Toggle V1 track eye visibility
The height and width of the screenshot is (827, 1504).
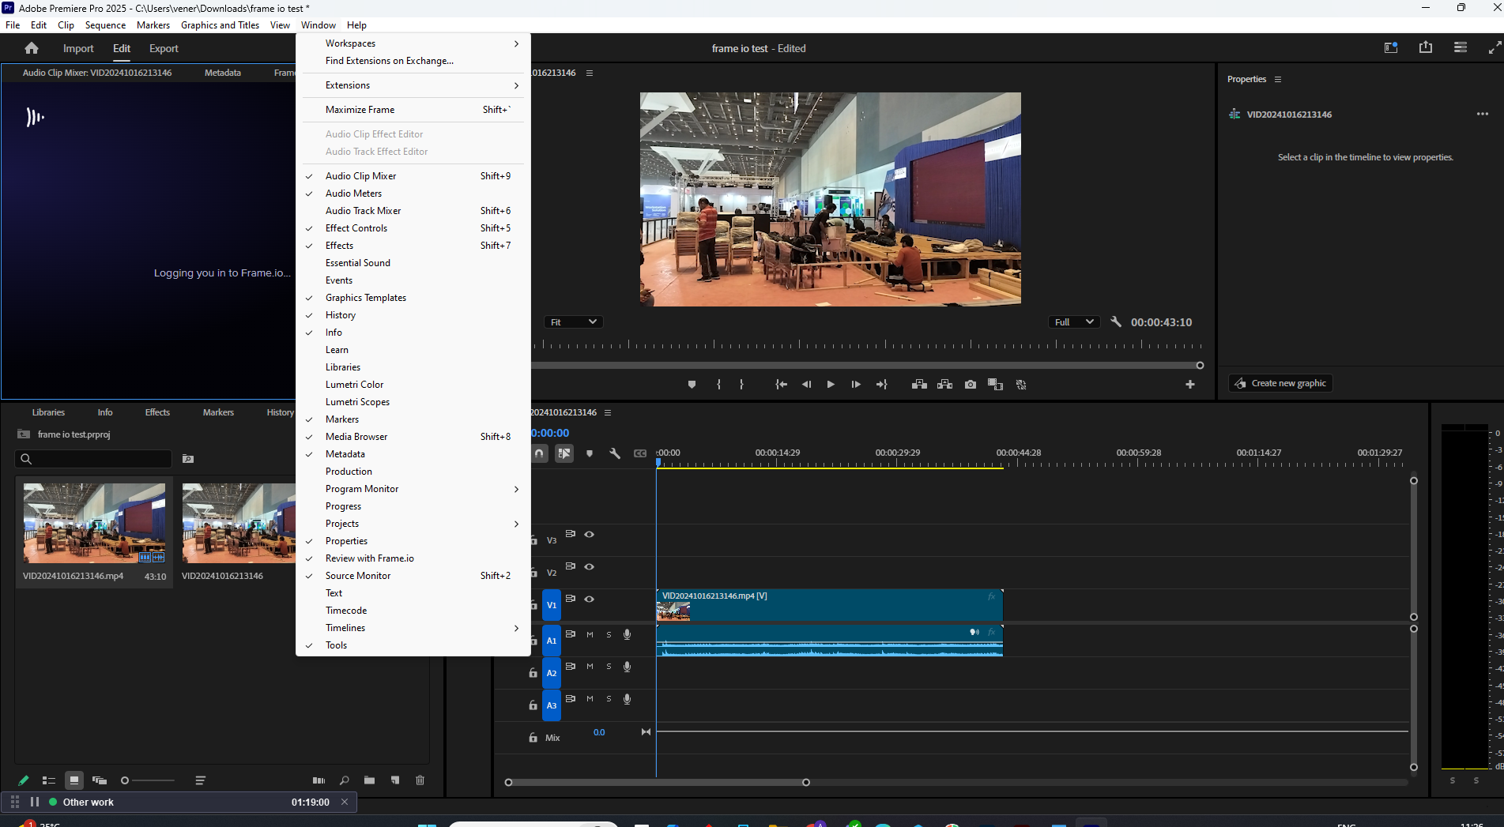(590, 600)
